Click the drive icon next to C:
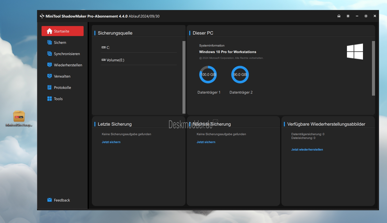 pos(104,47)
